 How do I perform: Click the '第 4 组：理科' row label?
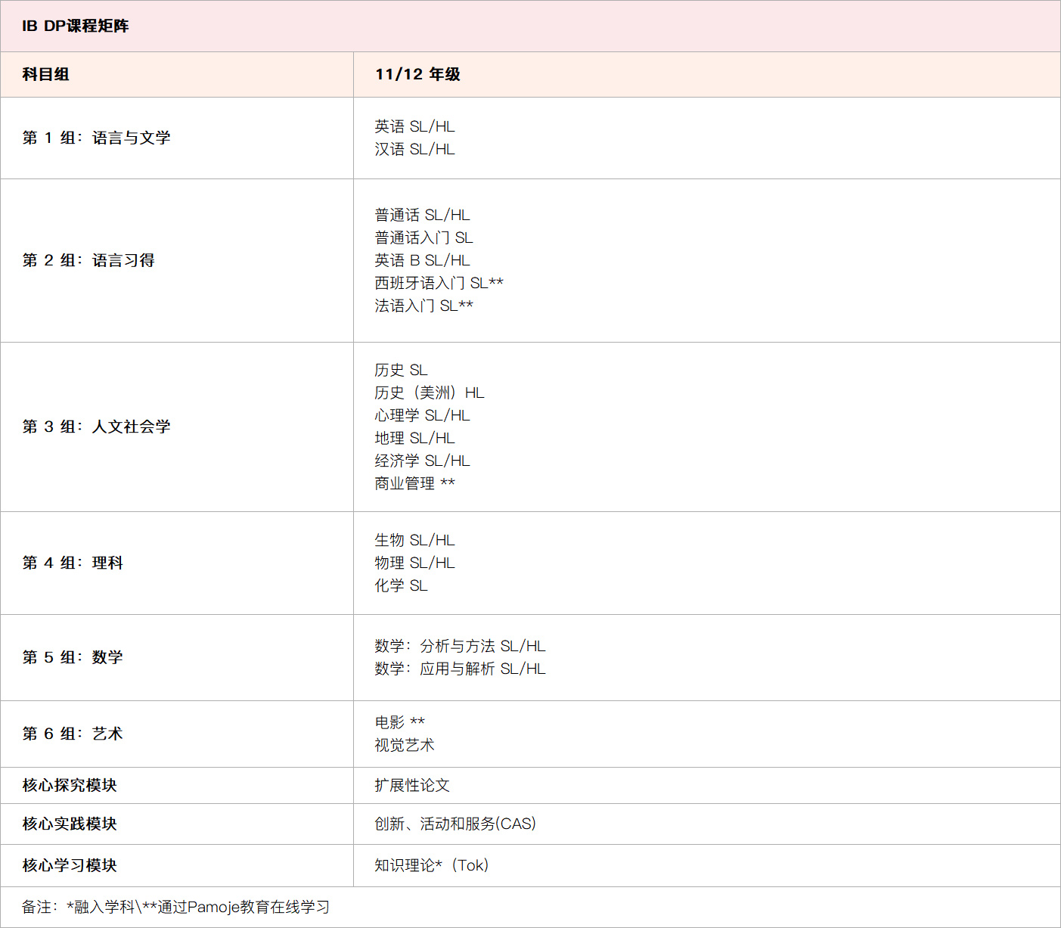coord(73,563)
